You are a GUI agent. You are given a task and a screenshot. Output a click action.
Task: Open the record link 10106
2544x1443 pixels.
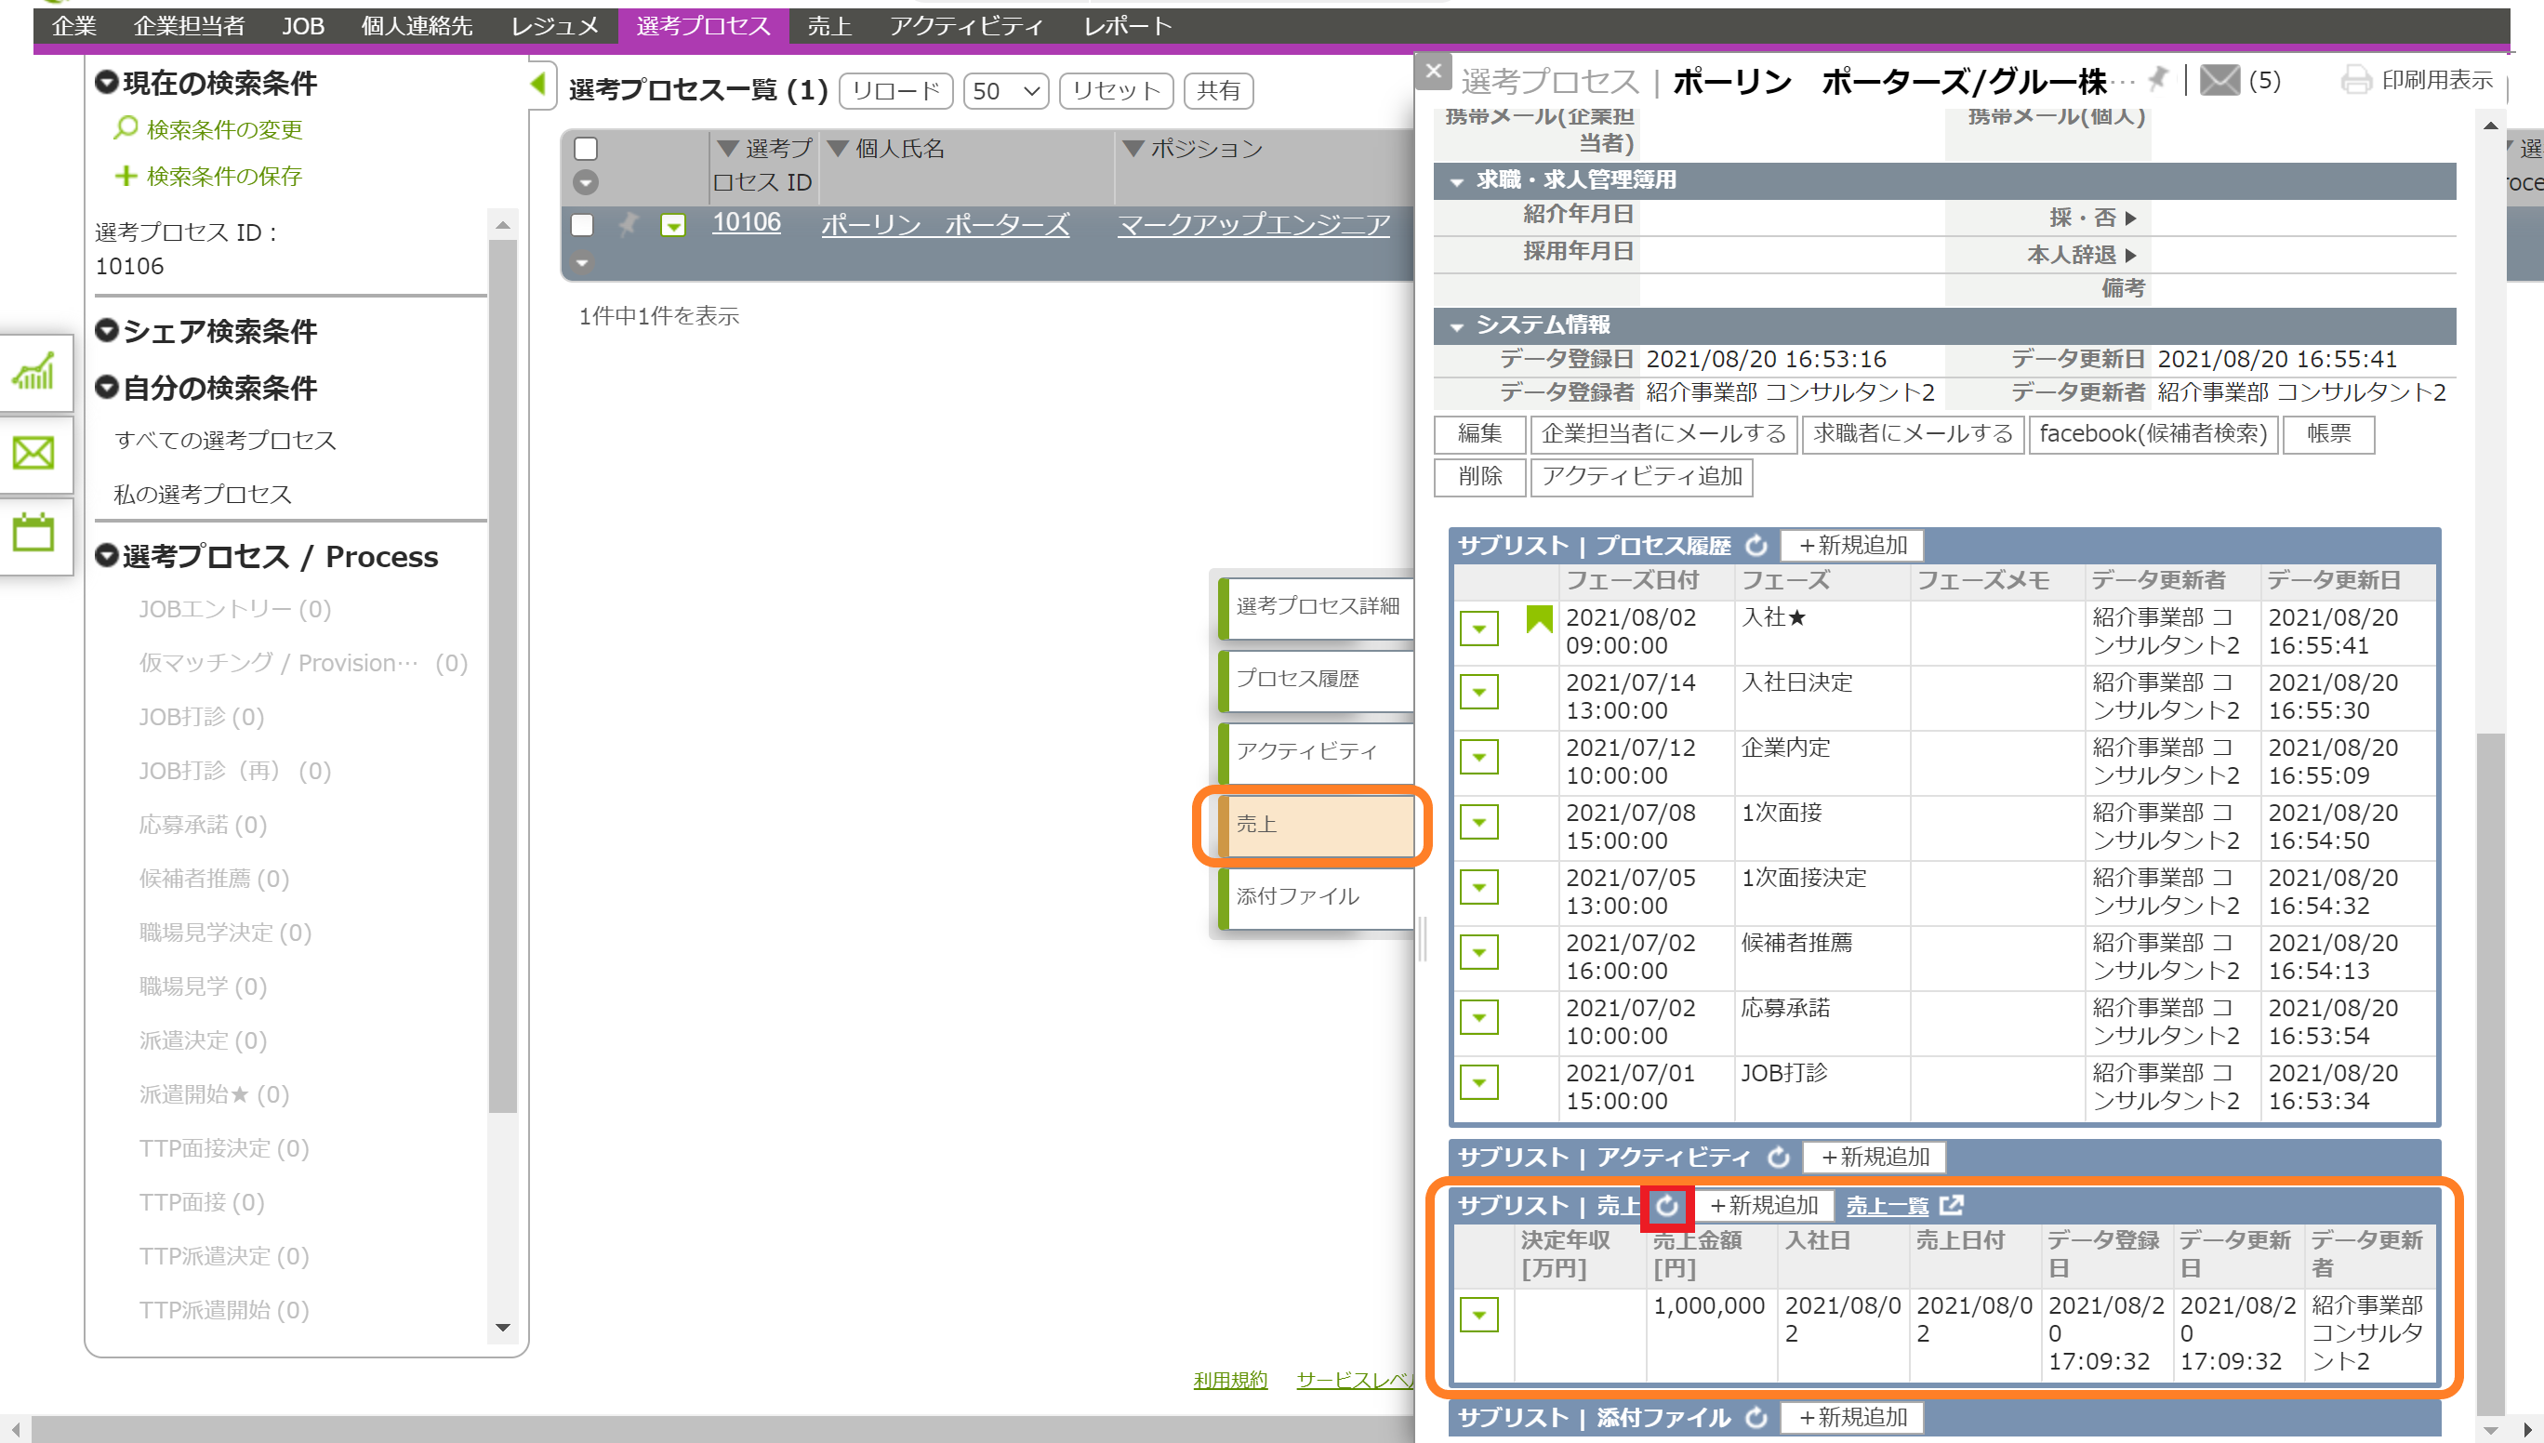(747, 222)
